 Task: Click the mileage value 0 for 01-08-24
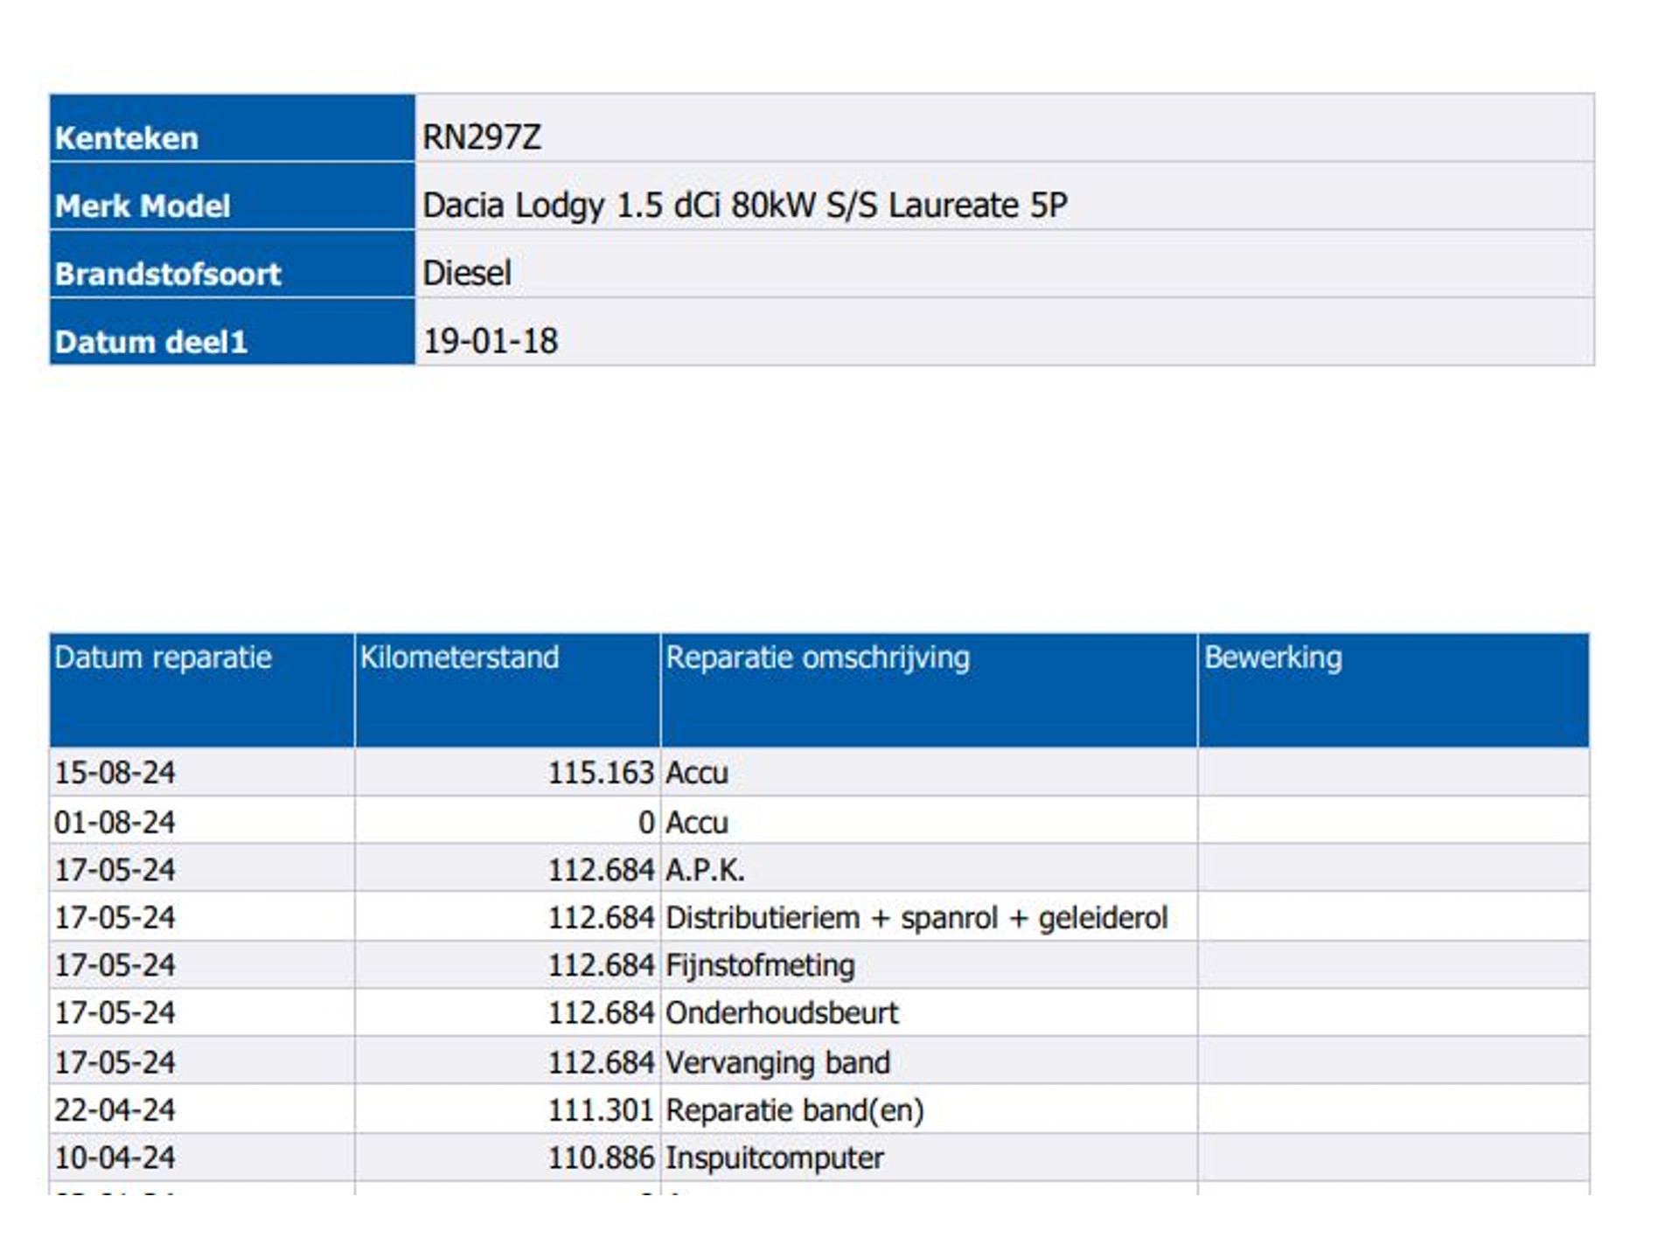point(645,822)
